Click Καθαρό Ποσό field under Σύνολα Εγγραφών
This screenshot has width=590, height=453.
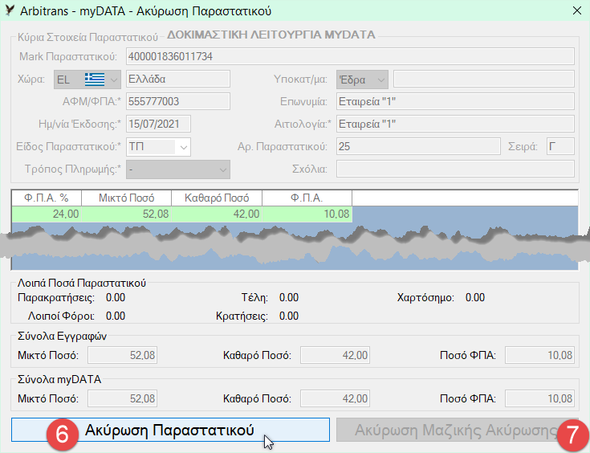(335, 355)
